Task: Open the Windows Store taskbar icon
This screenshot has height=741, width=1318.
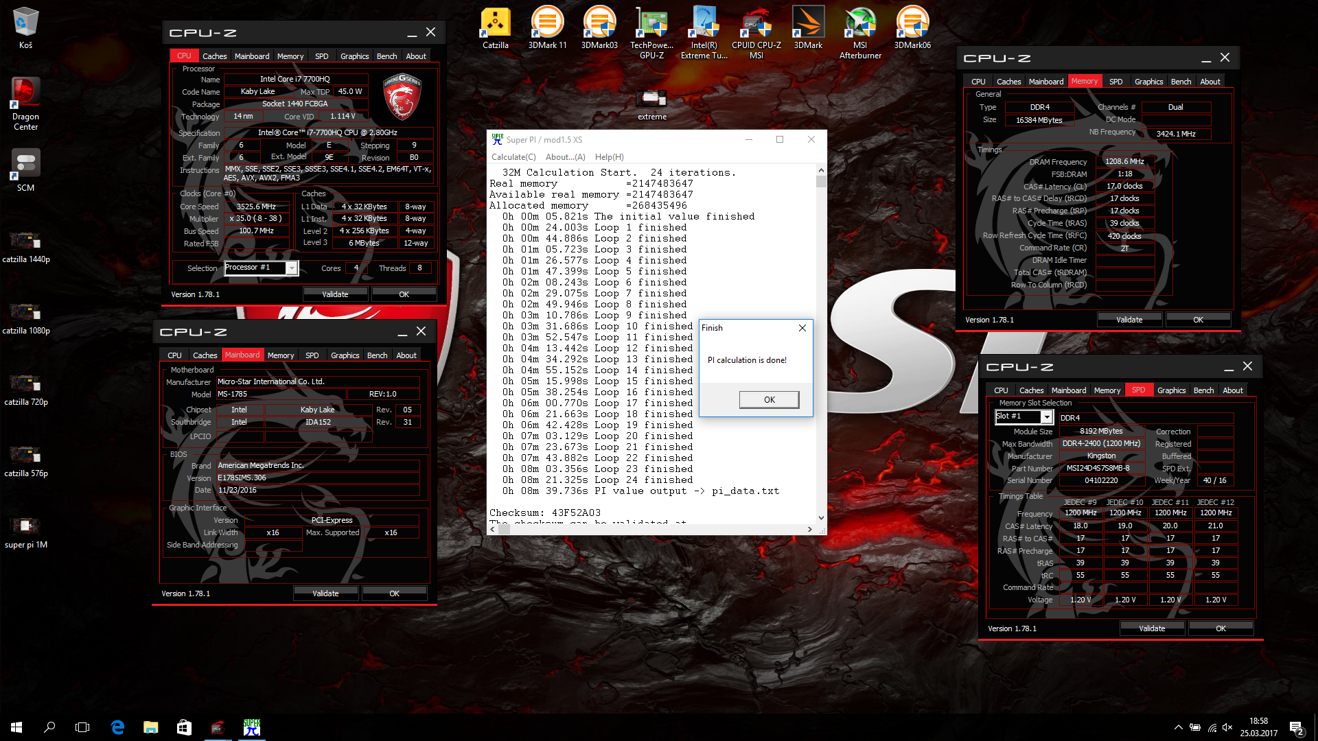Action: click(184, 727)
